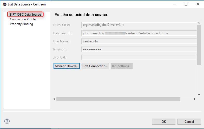Click the horizontal scrollbar right arrow
Image resolution: width=204 pixels, height=129 pixels.
[x=194, y=99]
